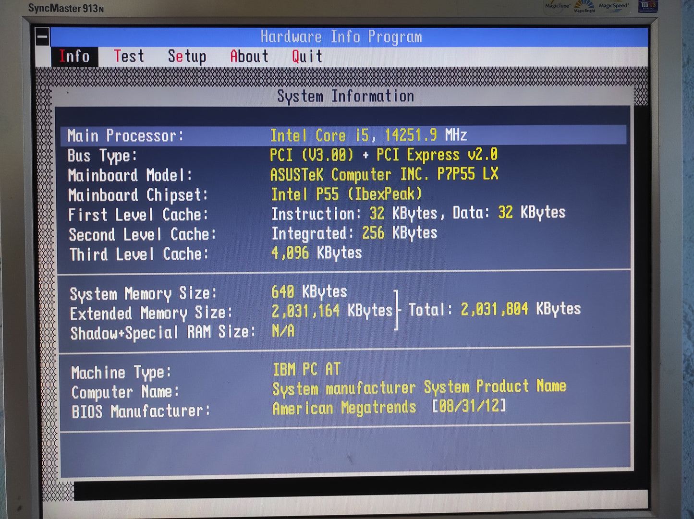Screen dimensions: 694x519
Task: Open the Info menu
Action: tap(74, 57)
